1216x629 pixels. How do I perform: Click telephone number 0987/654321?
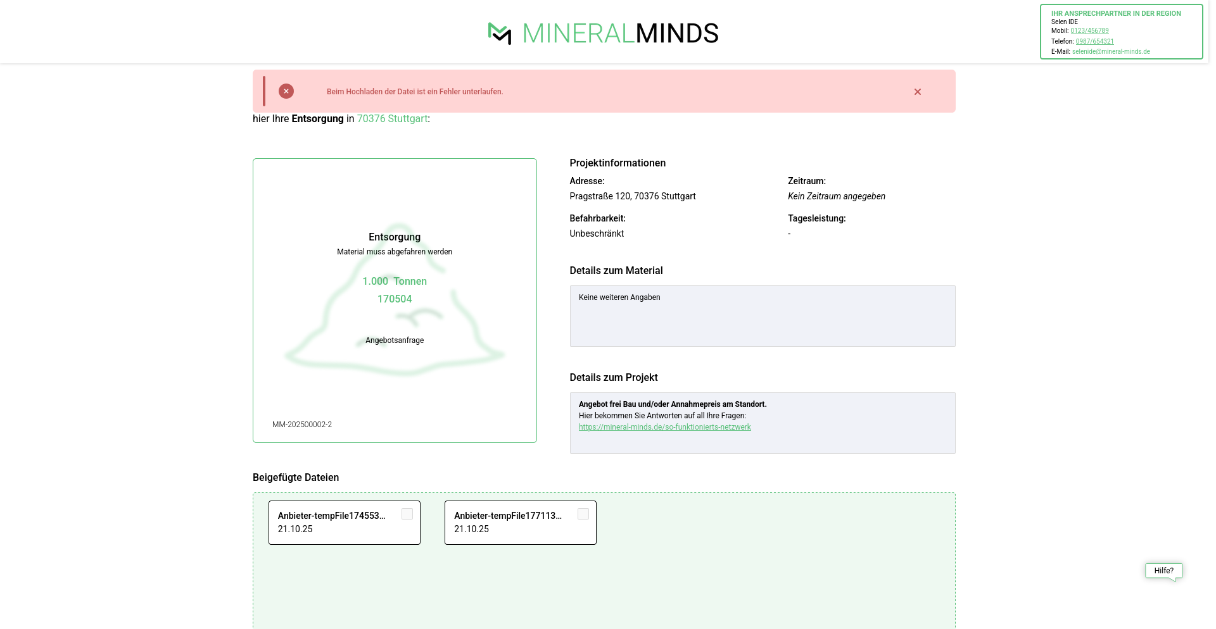(x=1094, y=42)
